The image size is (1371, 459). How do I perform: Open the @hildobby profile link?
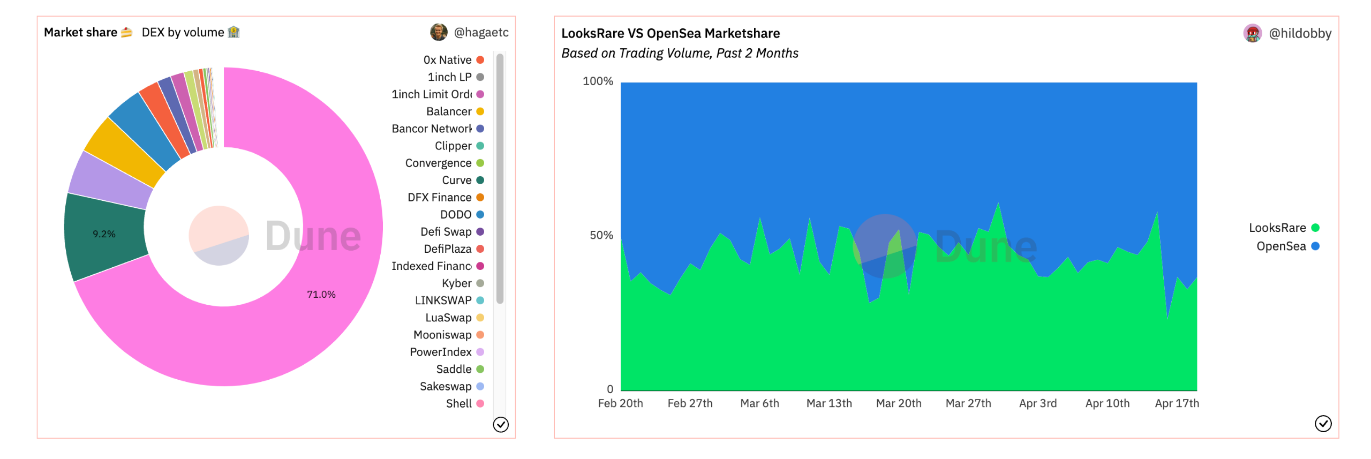pos(1300,33)
